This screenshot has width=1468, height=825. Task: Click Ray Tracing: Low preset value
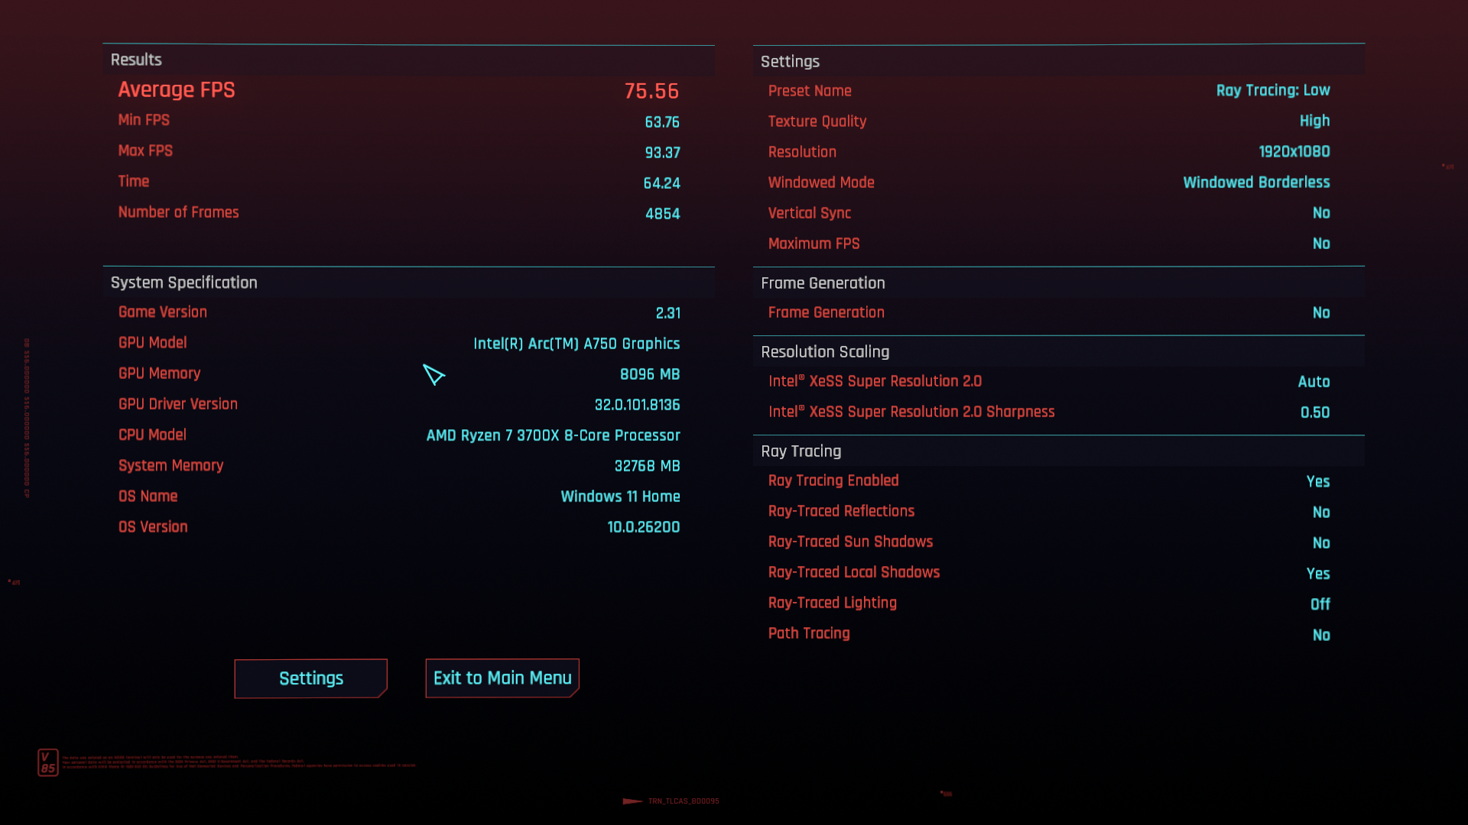pyautogui.click(x=1273, y=90)
